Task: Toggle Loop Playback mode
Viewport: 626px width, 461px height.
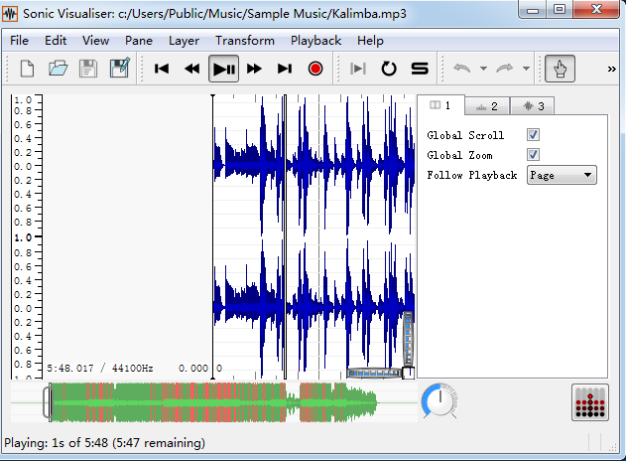Action: (x=389, y=69)
